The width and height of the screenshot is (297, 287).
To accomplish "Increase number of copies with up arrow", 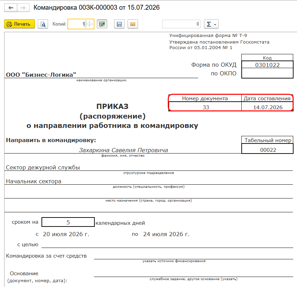I will tap(90, 22).
